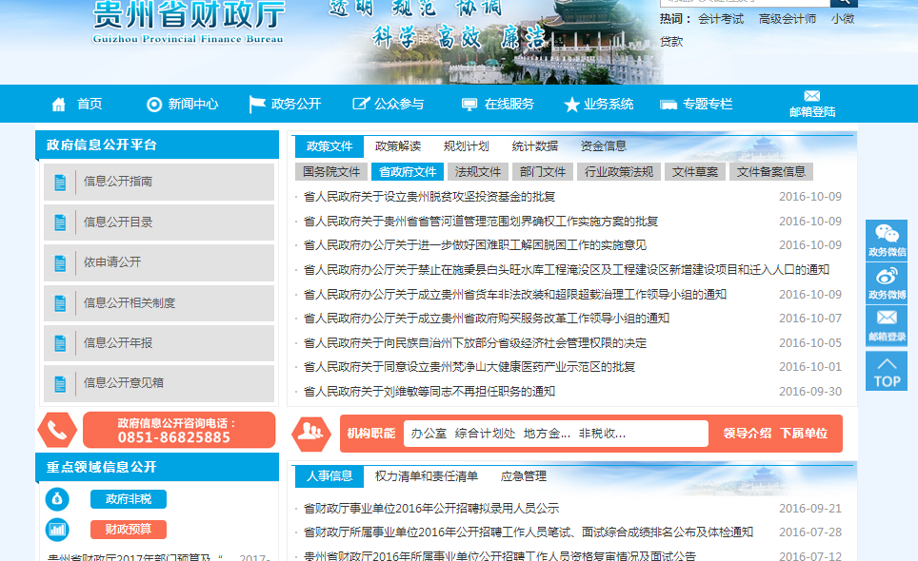The width and height of the screenshot is (918, 561).
Task: Click the star icon for 业务系统
Action: pos(571,105)
